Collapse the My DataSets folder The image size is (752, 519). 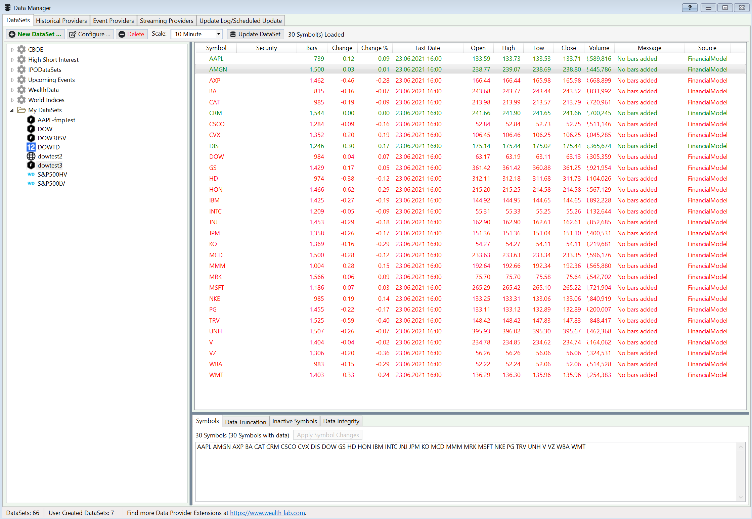12,110
